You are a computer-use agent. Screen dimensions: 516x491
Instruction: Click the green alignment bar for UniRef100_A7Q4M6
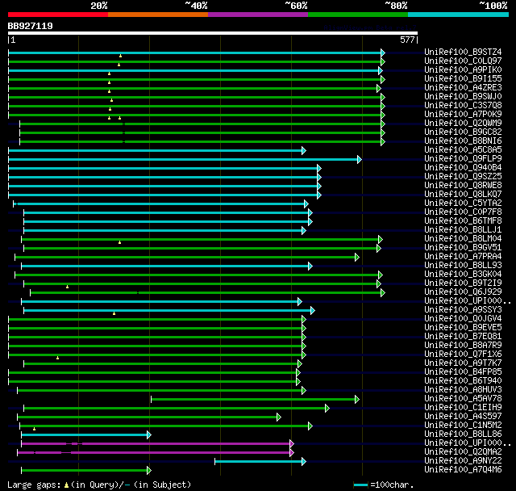[x=86, y=471]
